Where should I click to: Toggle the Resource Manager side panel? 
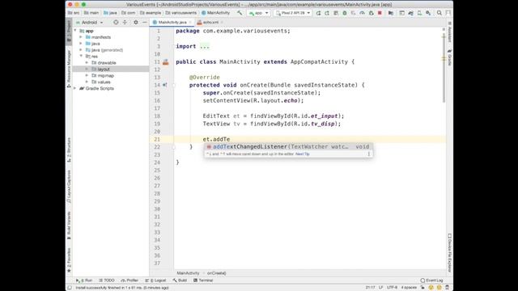coord(69,69)
